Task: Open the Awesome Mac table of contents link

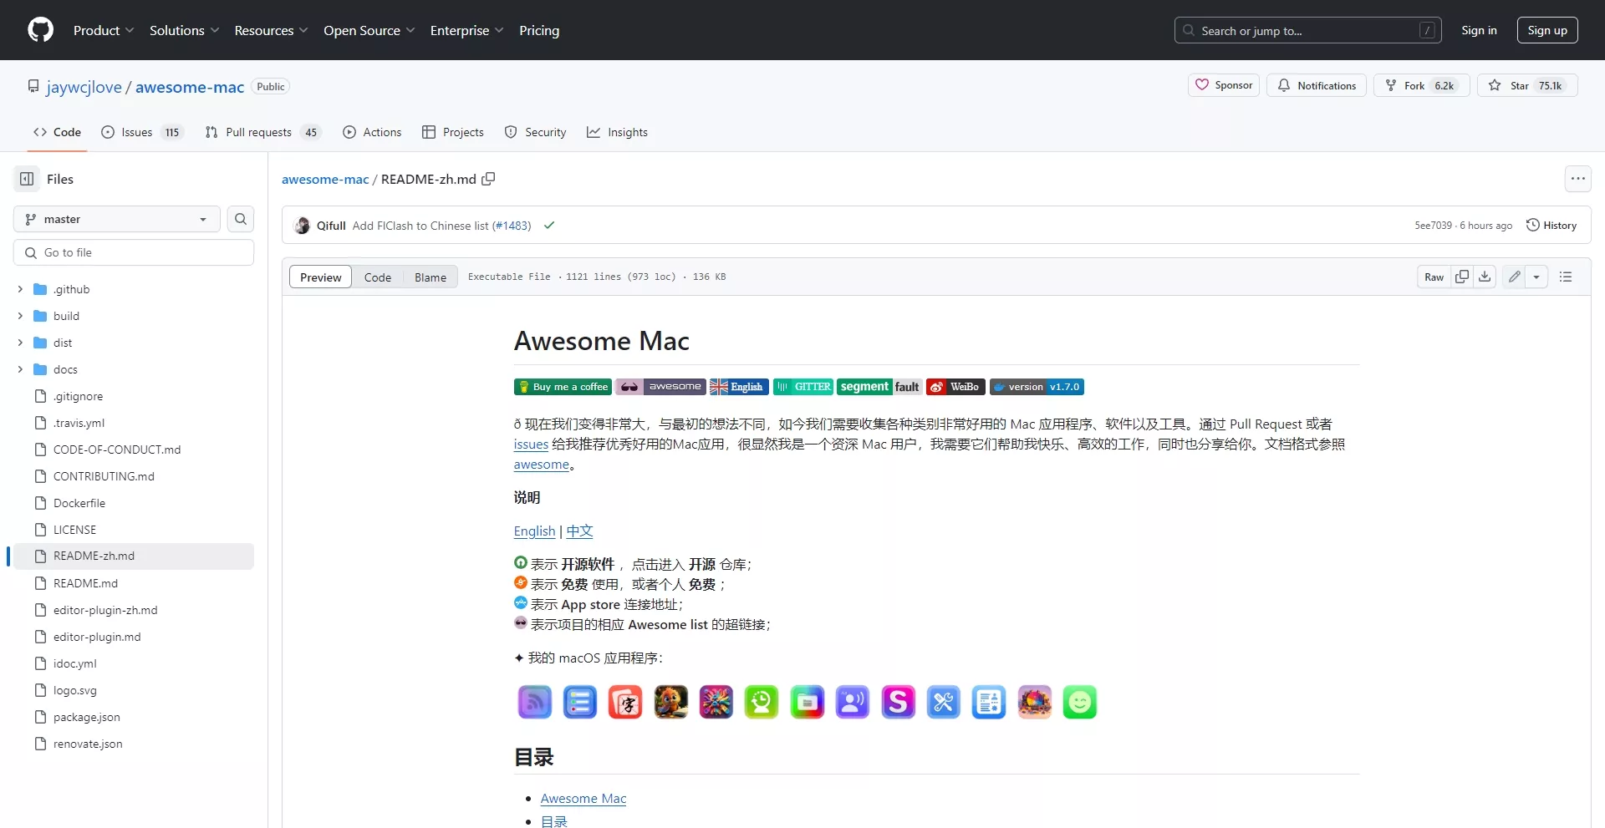Action: (583, 799)
